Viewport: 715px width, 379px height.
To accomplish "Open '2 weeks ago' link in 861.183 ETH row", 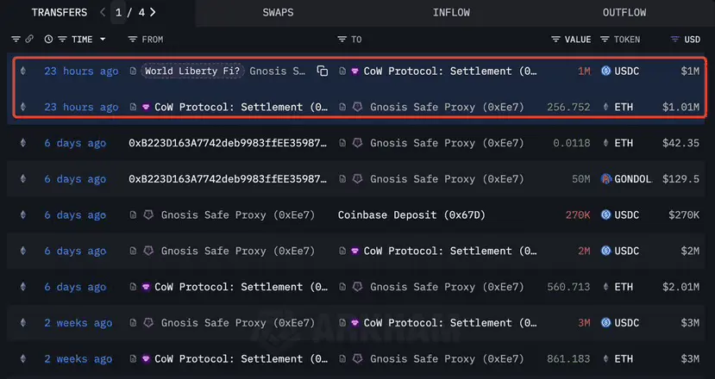I will click(78, 359).
